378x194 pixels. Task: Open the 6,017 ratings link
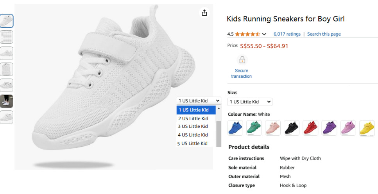tap(287, 34)
